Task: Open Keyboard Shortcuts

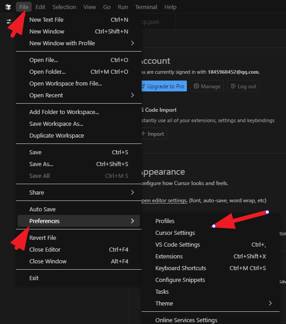Action: coord(210,268)
